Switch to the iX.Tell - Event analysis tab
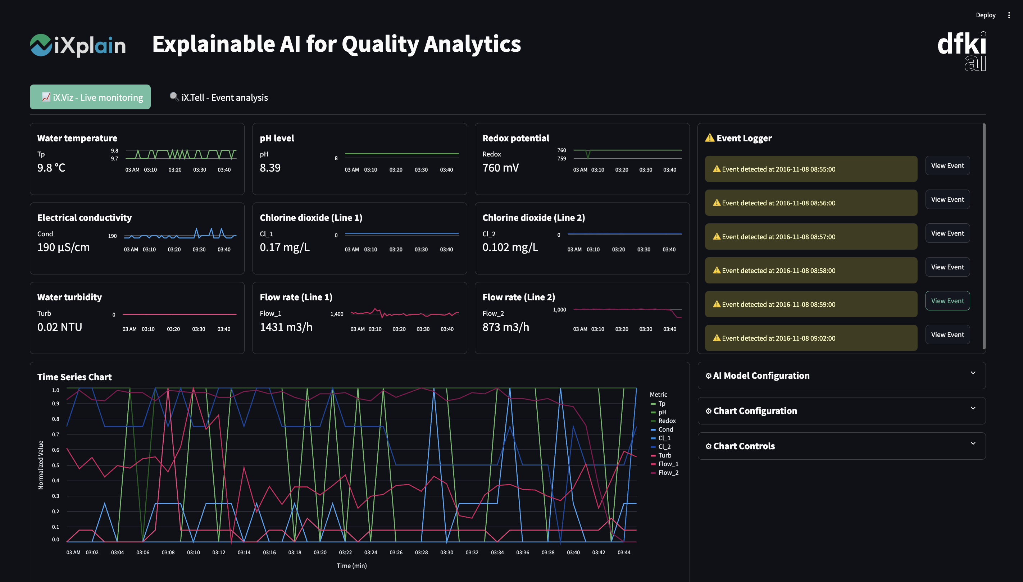This screenshot has width=1023, height=582. 219,97
